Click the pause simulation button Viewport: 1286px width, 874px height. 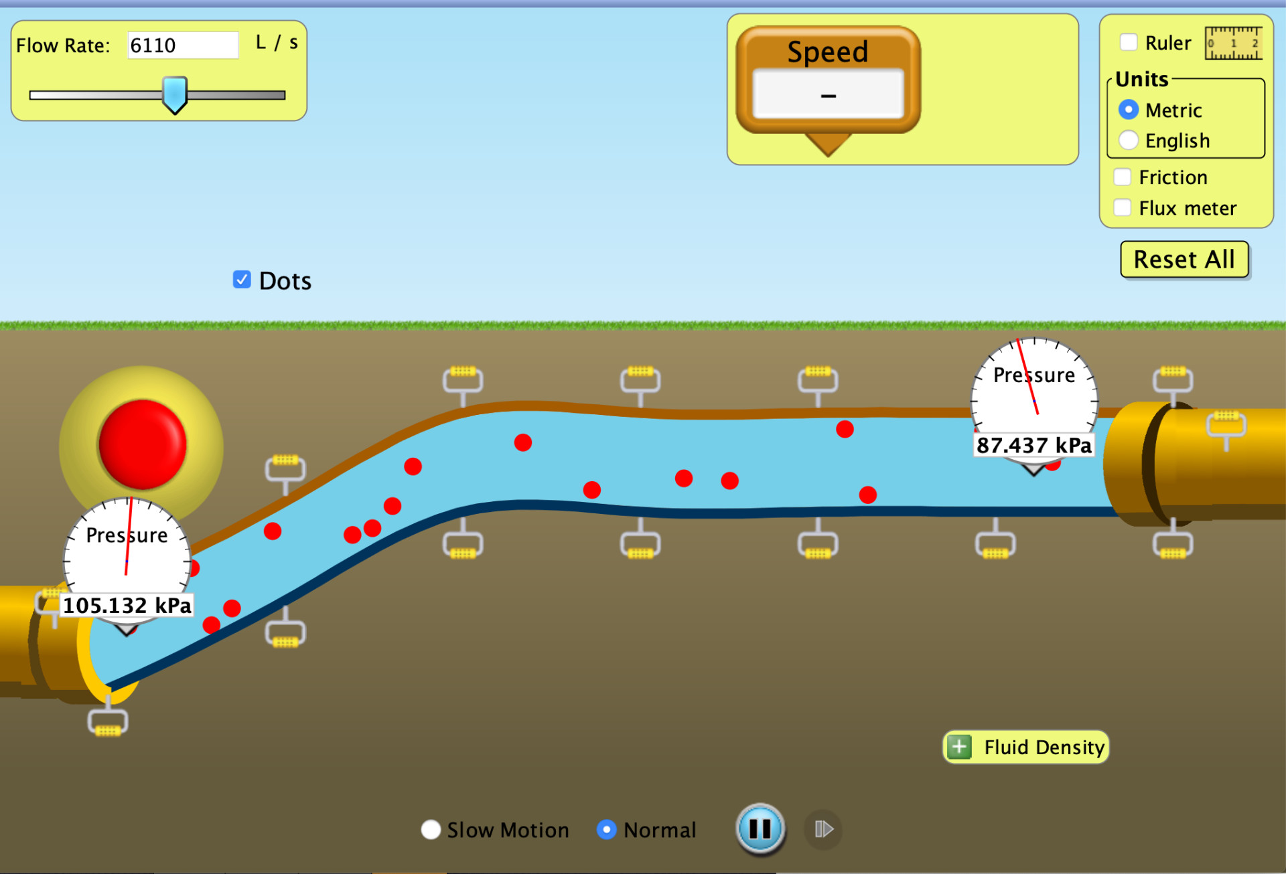pos(760,828)
